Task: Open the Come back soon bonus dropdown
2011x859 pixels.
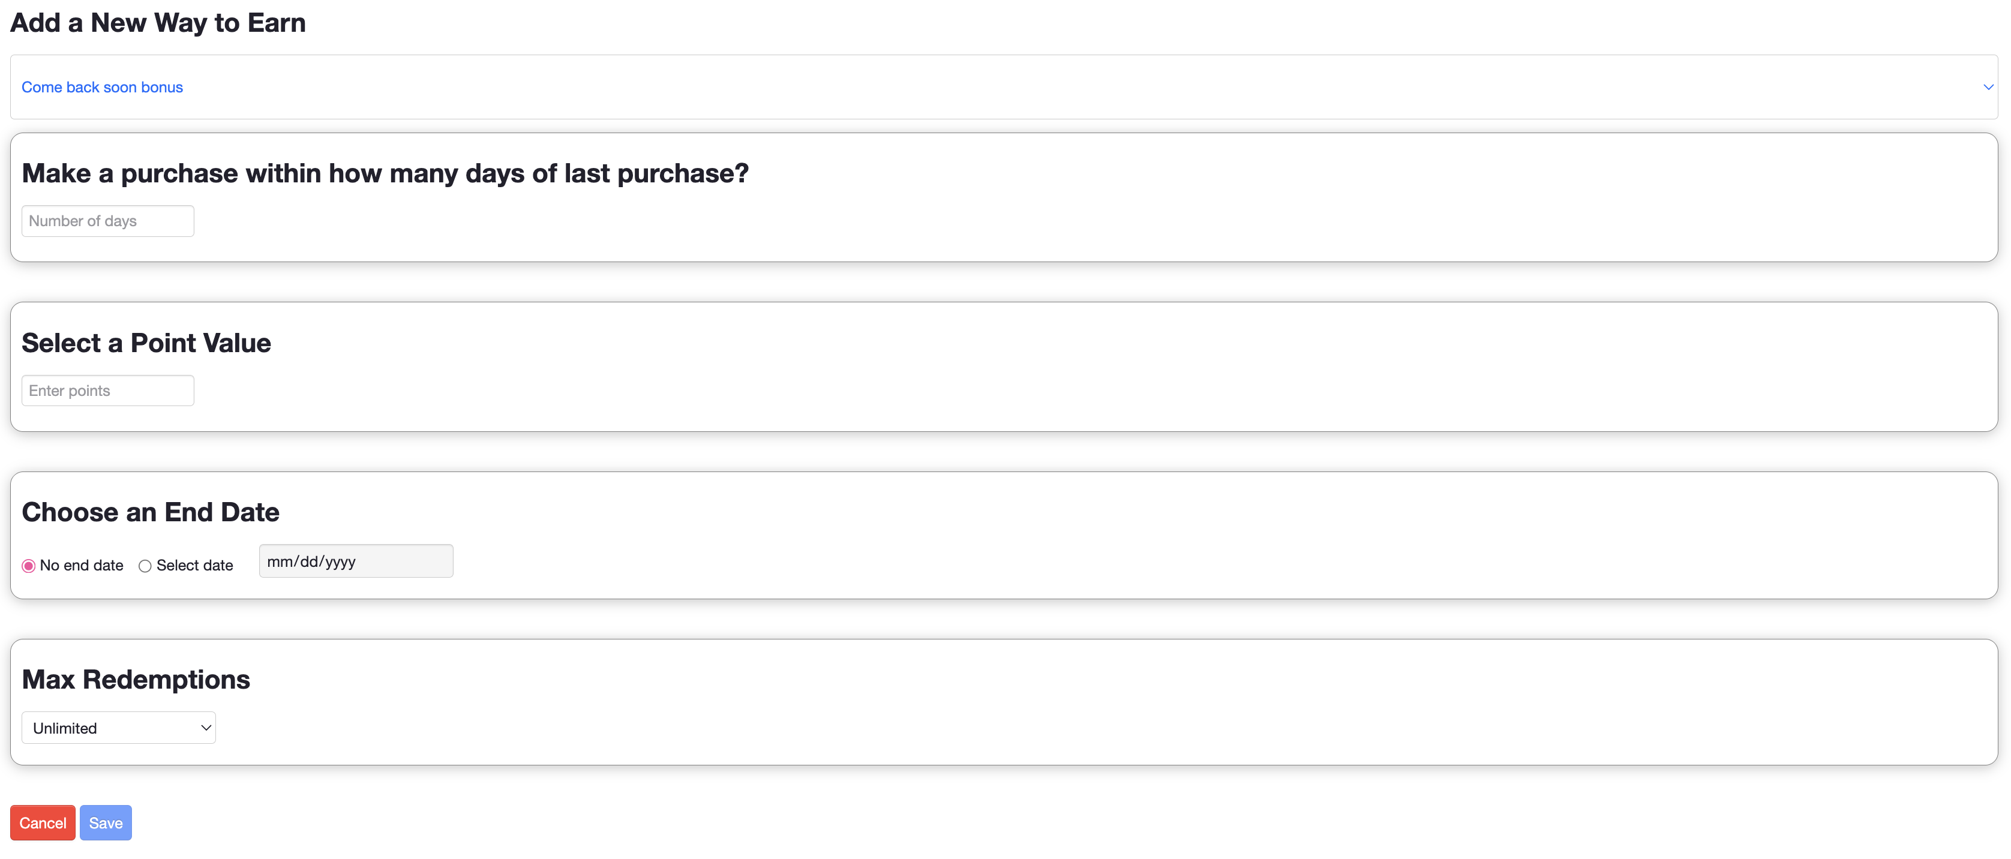Action: 1003,87
